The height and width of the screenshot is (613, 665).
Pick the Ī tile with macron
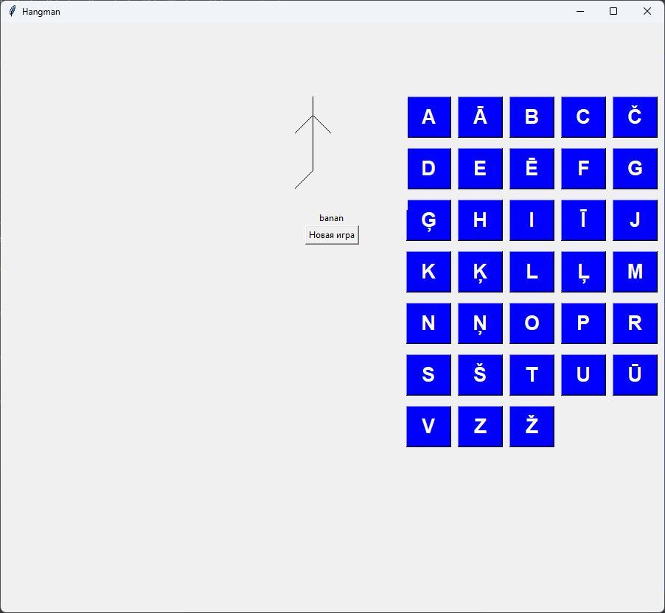click(x=584, y=220)
